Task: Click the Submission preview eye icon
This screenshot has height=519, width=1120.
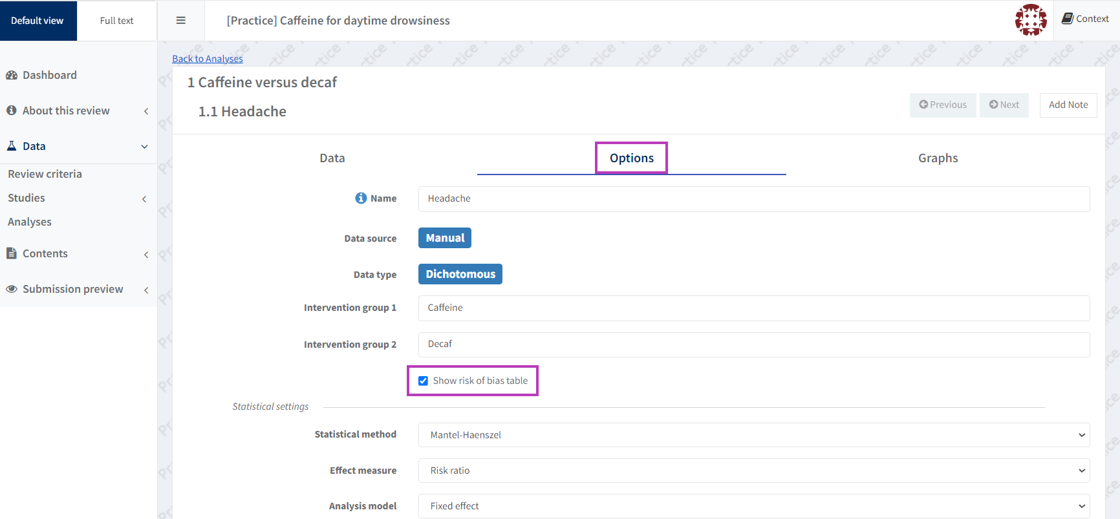Action: tap(12, 289)
